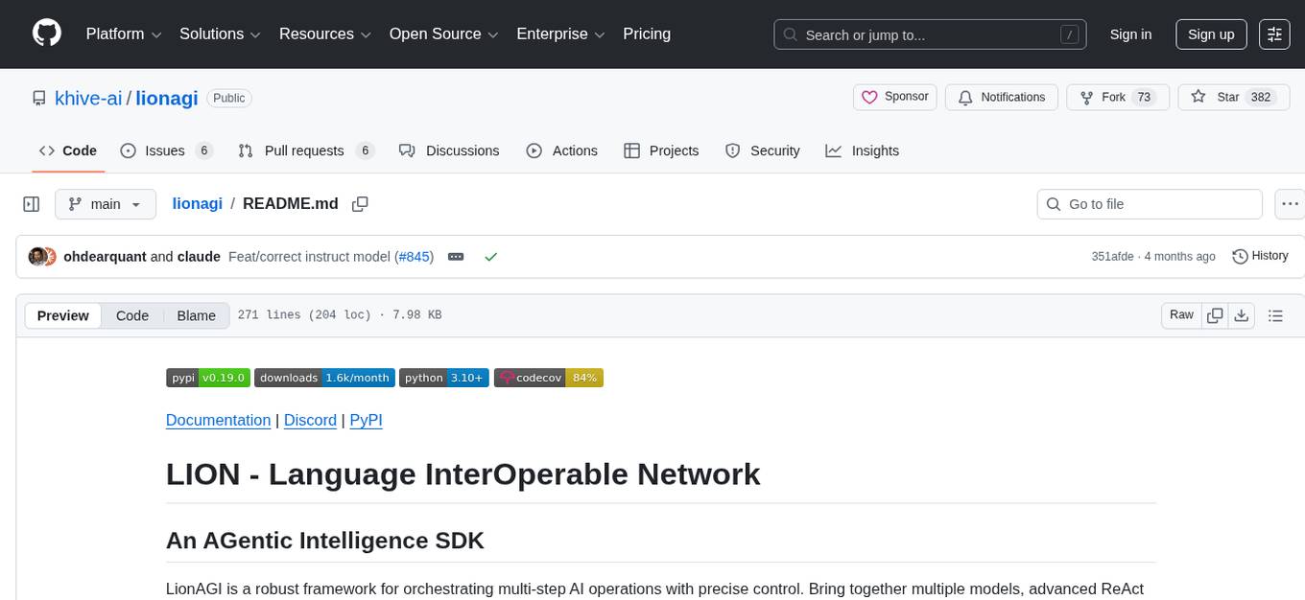Expand the commit message ellipsis

(x=456, y=257)
